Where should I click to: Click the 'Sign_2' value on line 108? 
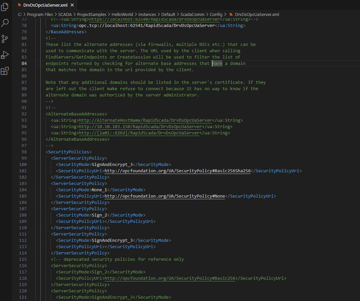pos(99,215)
